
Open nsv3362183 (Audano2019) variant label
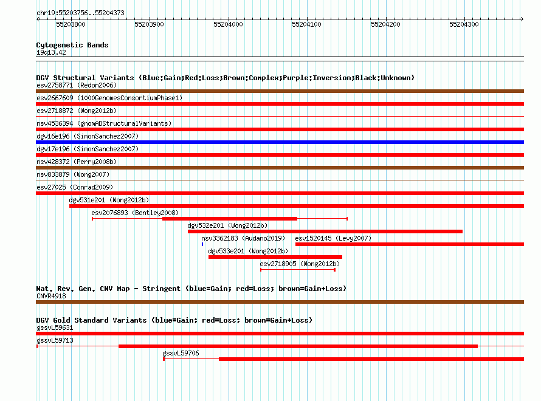(243, 238)
